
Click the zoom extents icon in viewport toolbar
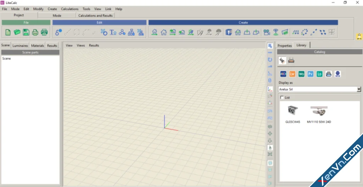click(x=270, y=154)
